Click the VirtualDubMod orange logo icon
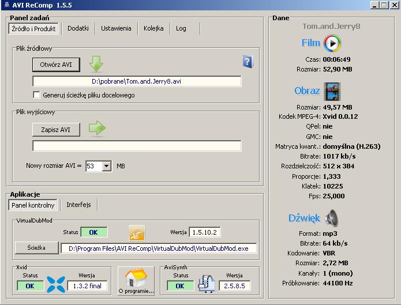Viewport: 401px width, 305px height. coord(137,233)
